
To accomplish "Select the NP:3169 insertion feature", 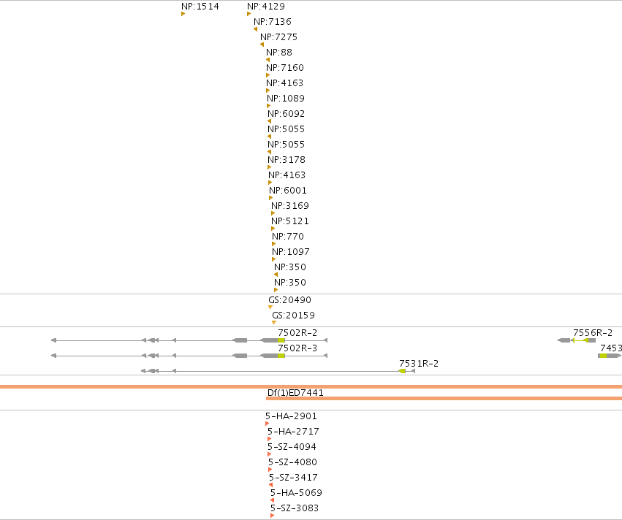I will click(273, 213).
